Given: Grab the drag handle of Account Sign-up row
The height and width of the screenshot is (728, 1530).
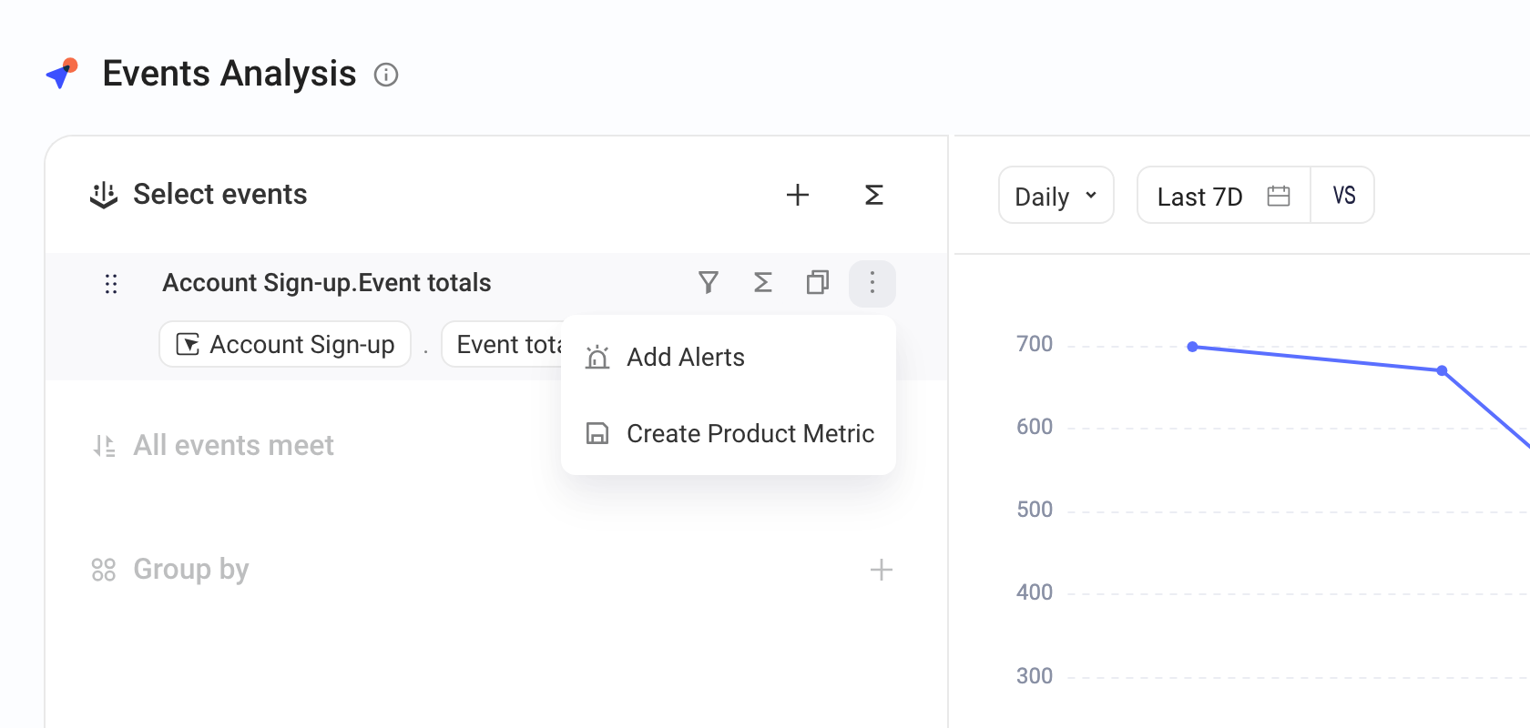Looking at the screenshot, I should [x=111, y=284].
